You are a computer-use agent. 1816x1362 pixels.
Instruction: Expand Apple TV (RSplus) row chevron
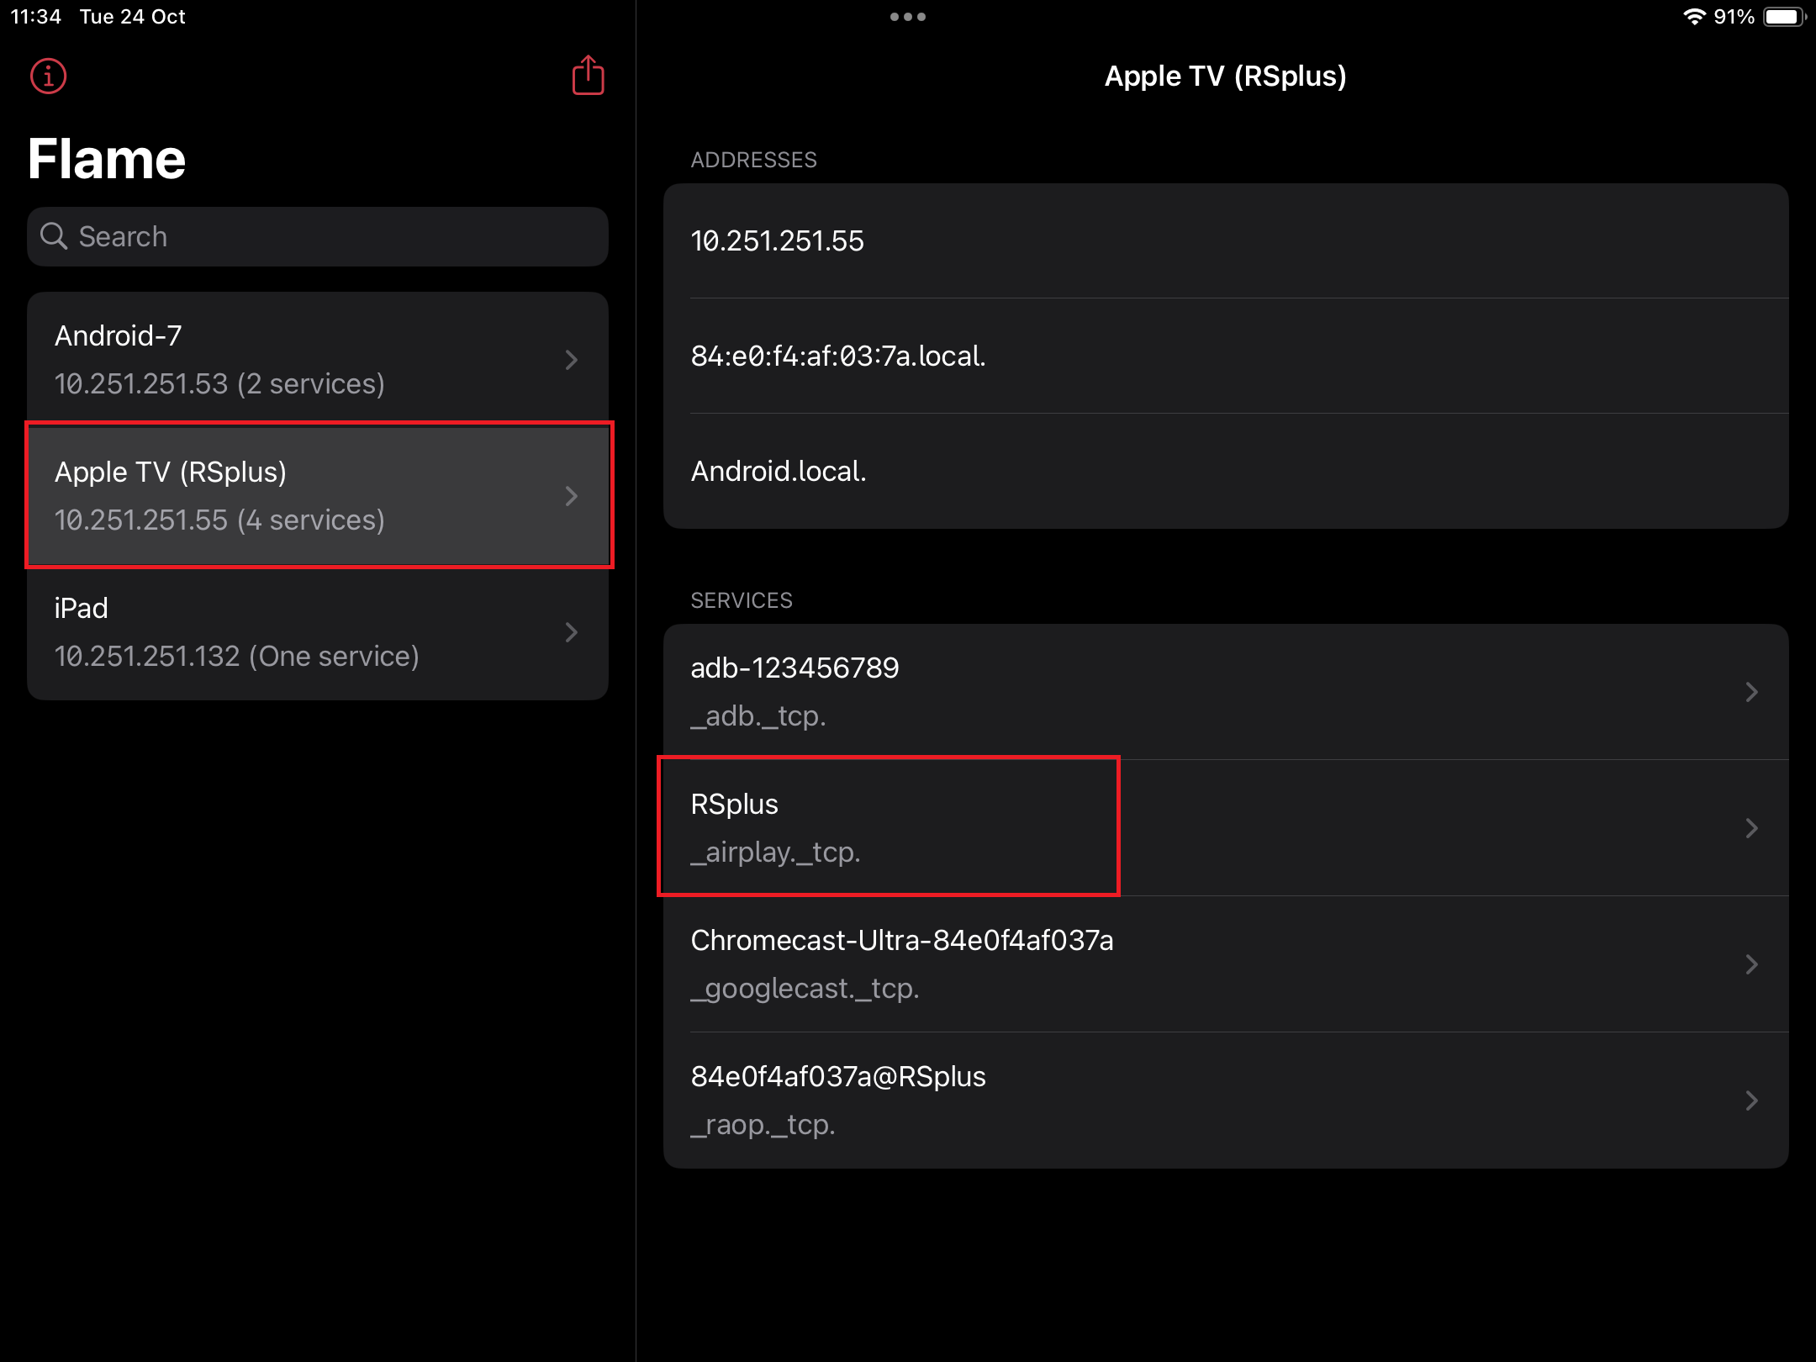pyautogui.click(x=572, y=496)
